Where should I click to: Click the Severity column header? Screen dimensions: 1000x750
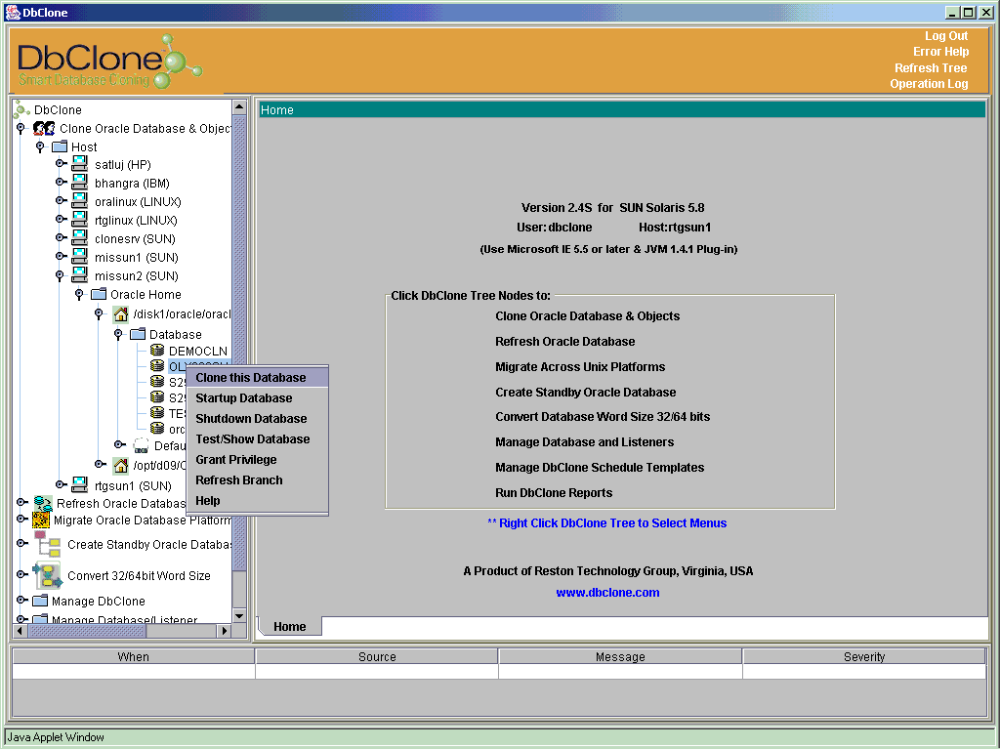pos(864,656)
